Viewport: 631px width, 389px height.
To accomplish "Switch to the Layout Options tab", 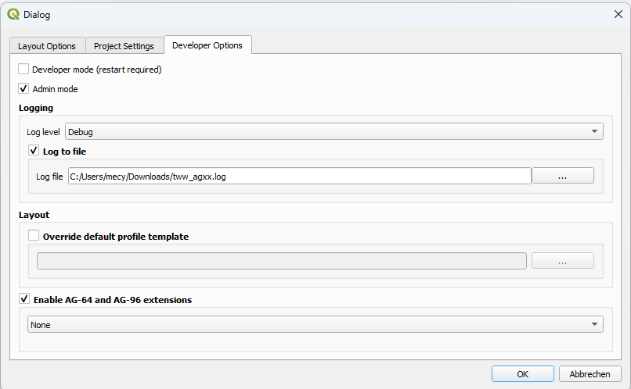I will [x=47, y=46].
